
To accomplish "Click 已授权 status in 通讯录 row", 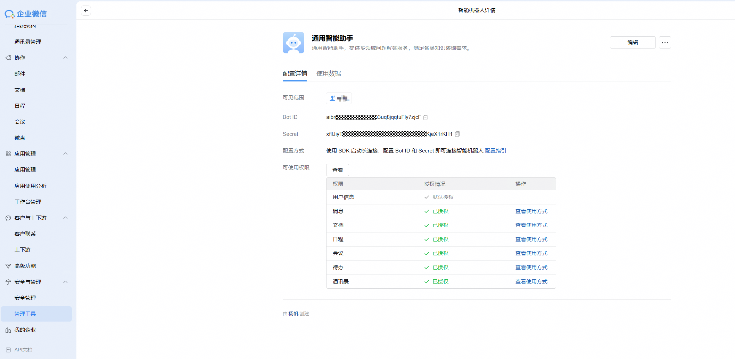I will pyautogui.click(x=440, y=282).
